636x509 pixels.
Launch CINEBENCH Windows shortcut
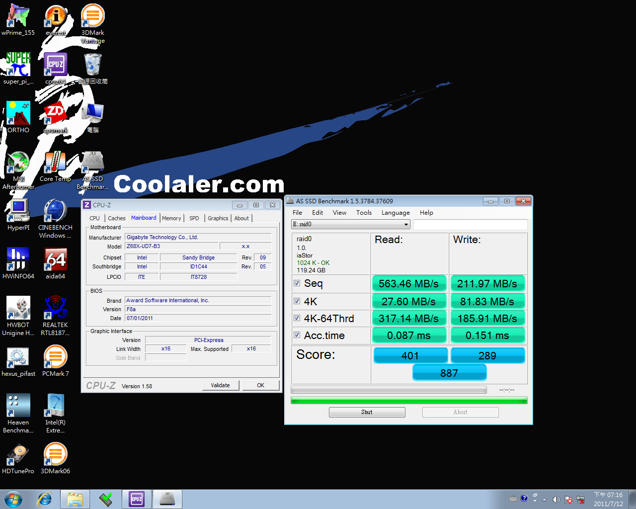point(56,219)
